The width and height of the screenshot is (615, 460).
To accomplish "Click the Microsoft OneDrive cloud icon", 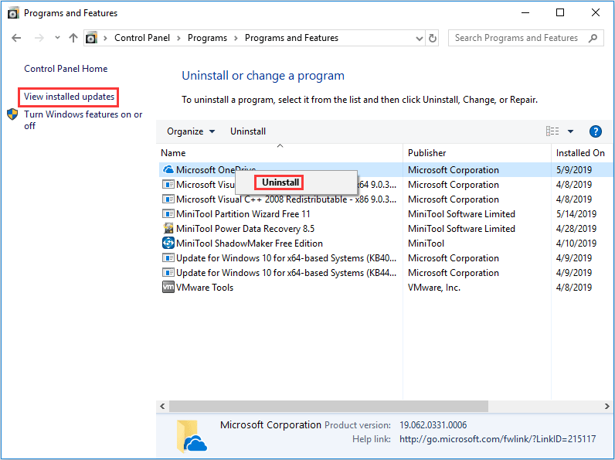I will (168, 169).
